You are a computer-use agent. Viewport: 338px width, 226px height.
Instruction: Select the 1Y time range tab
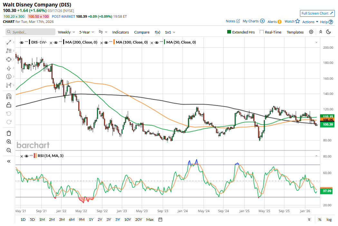[x=91, y=220]
